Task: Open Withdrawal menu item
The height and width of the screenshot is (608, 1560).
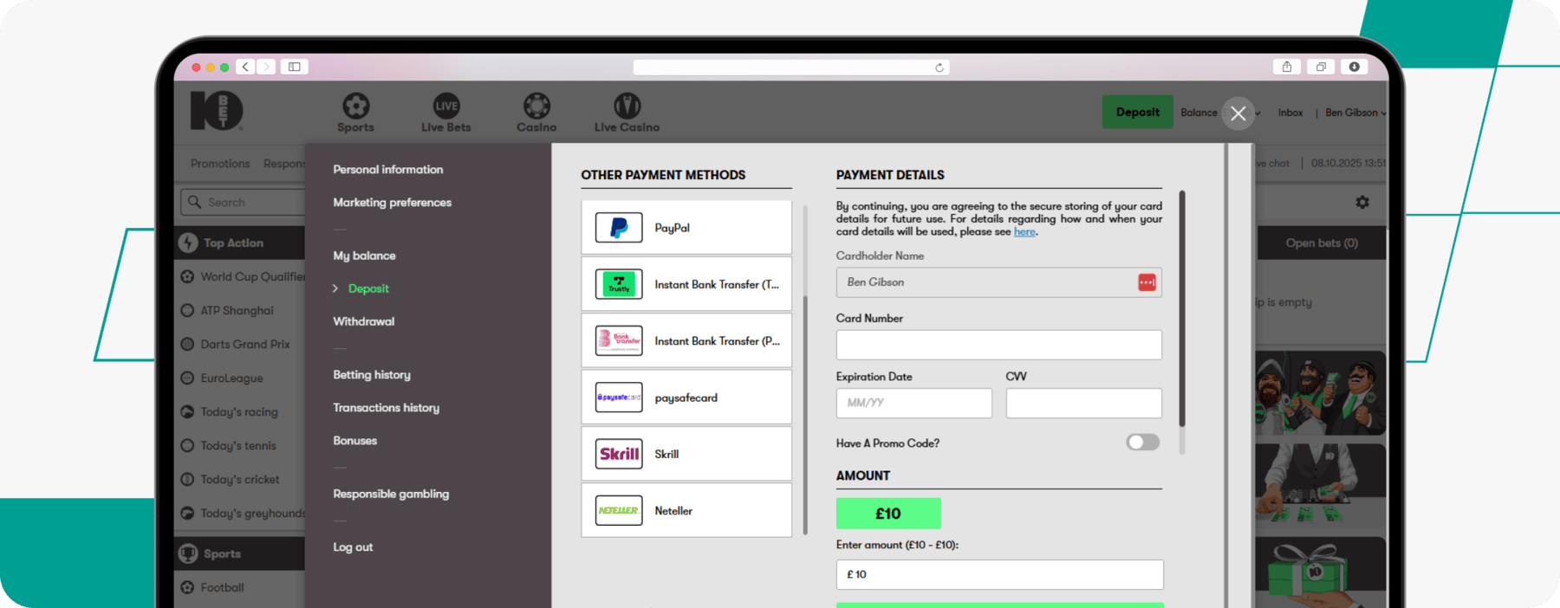Action: [364, 321]
